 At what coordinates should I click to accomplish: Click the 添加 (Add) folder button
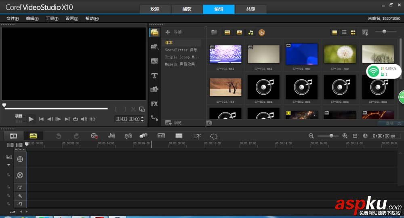174,32
